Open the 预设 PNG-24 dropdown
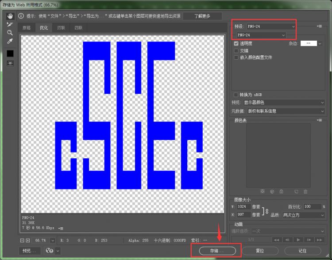Screen dimensions: 332x260 click(x=271, y=27)
